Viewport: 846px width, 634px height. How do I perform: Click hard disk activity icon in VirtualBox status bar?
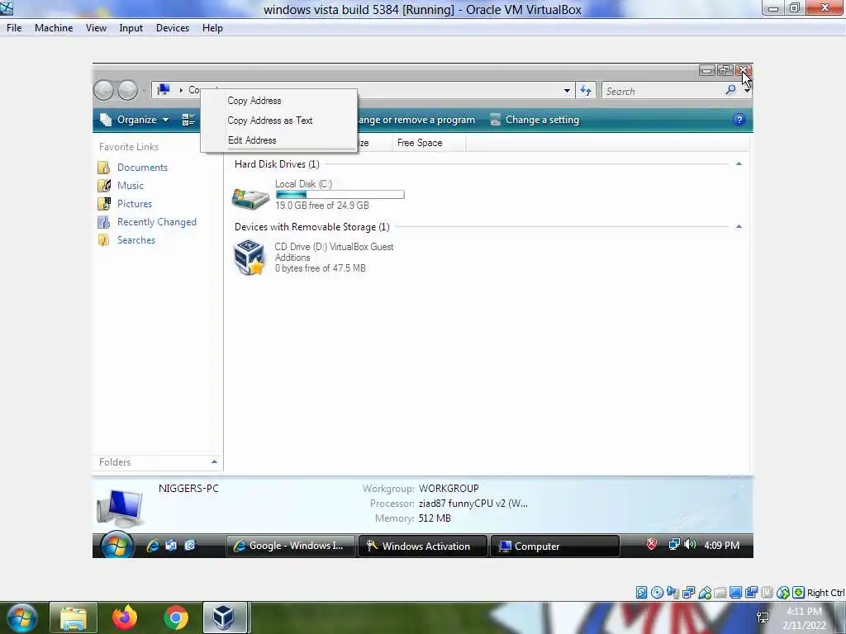click(x=641, y=593)
